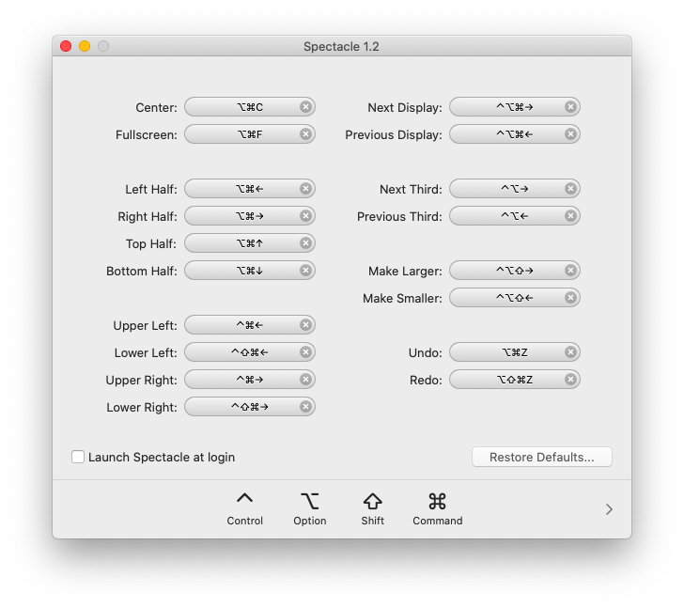684x608 pixels.
Task: Enable Launch Spectacle at login checkbox
Action: pos(78,457)
